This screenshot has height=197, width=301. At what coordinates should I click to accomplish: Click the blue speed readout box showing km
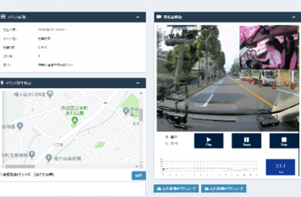[x=281, y=167]
